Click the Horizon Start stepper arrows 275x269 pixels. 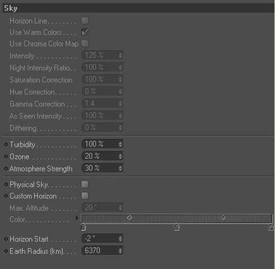click(120, 239)
